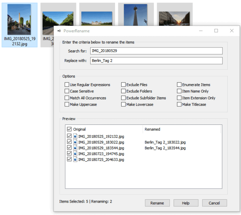Enable the Exclude Folders option
This screenshot has width=241, height=215.
(x=123, y=91)
